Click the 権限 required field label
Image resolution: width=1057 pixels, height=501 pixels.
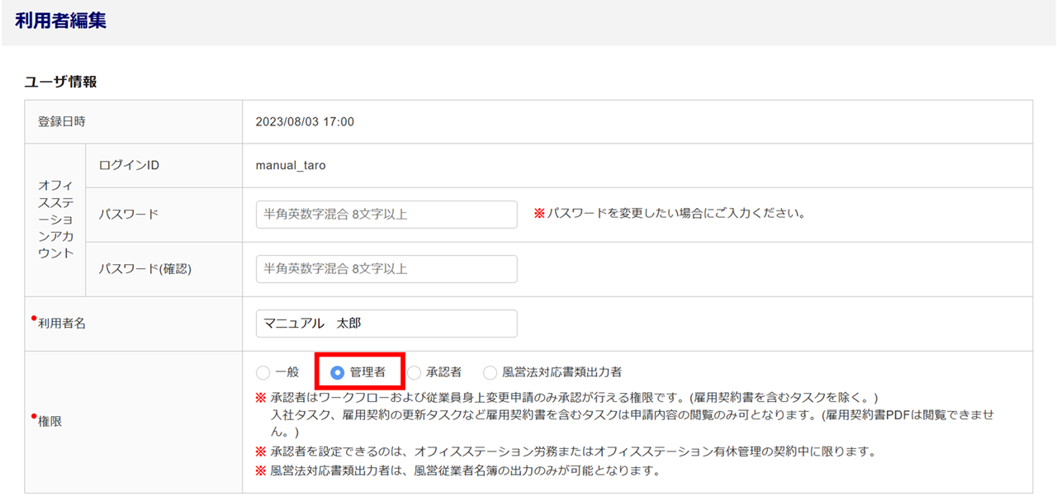(x=50, y=422)
